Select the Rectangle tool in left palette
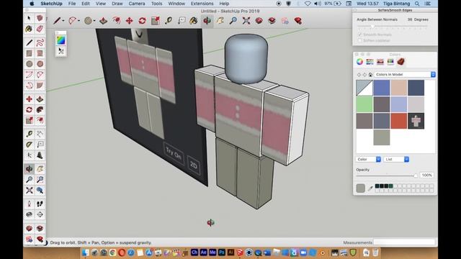This screenshot has width=461, height=259. pyautogui.click(x=29, y=53)
